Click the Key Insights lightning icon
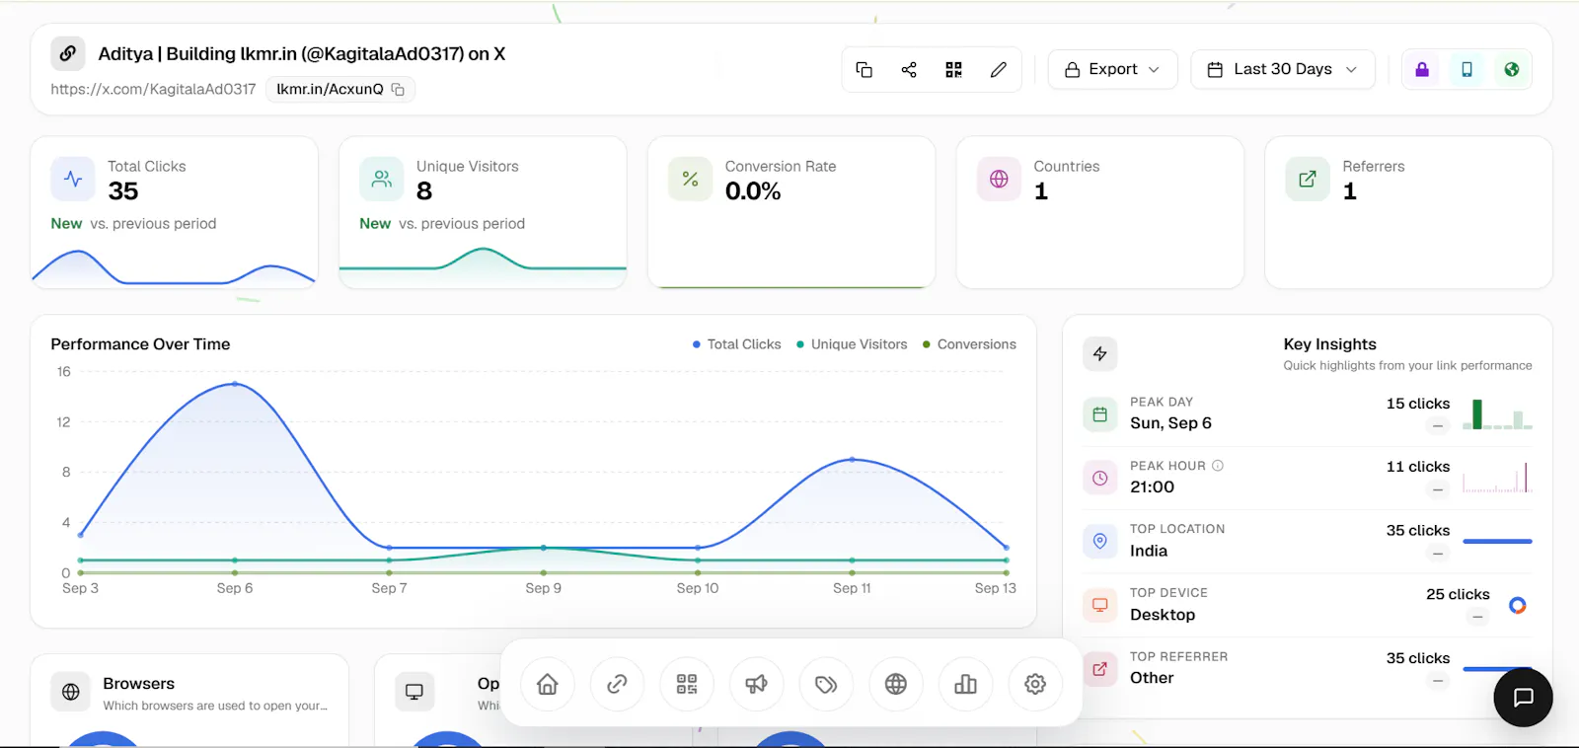Screen dimensions: 1579x748 [x=1099, y=354]
